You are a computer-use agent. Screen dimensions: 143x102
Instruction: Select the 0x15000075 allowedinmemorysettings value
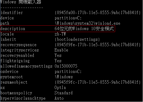click(66, 66)
